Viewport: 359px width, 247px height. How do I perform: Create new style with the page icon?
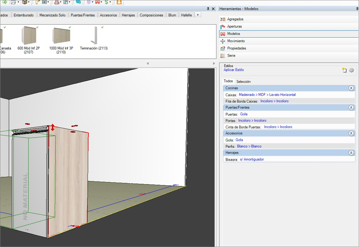point(344,70)
